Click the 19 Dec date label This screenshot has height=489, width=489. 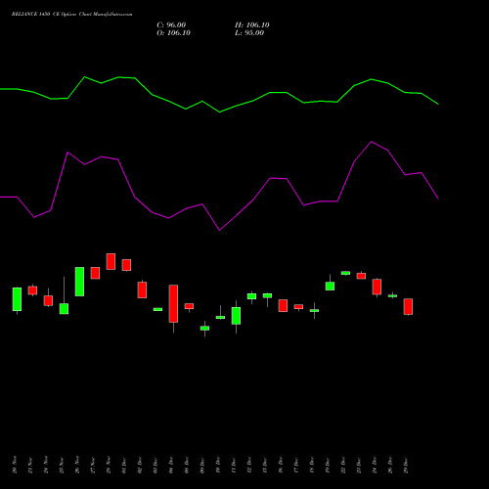(x=328, y=465)
